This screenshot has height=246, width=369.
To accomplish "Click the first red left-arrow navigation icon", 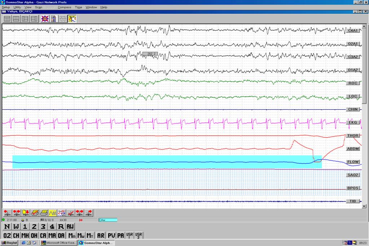I will tap(7, 213).
